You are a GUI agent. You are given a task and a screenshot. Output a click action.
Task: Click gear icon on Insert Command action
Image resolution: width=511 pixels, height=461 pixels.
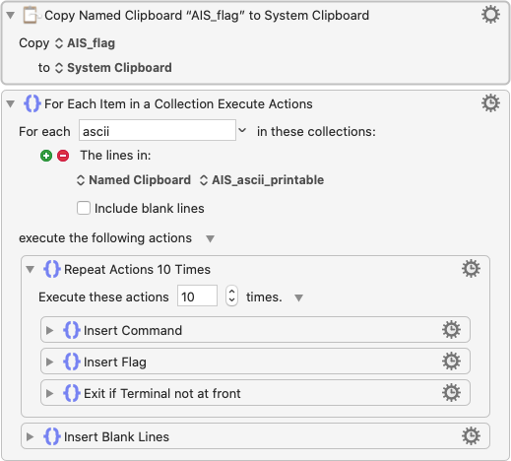click(x=451, y=330)
